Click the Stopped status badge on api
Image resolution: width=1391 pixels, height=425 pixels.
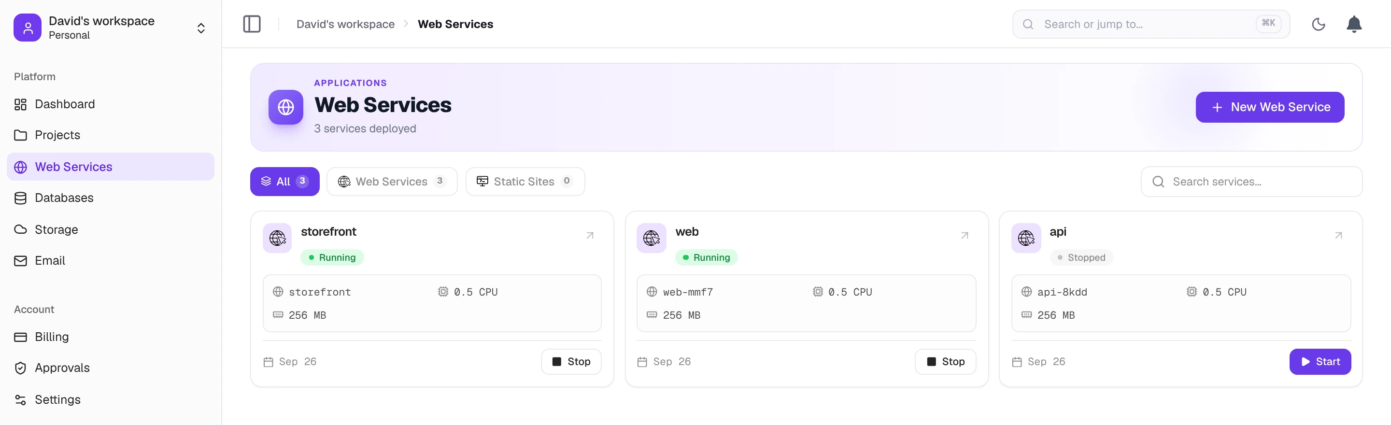pyautogui.click(x=1081, y=257)
